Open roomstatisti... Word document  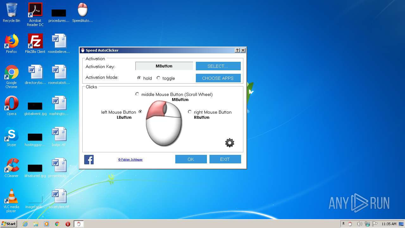coord(59,75)
